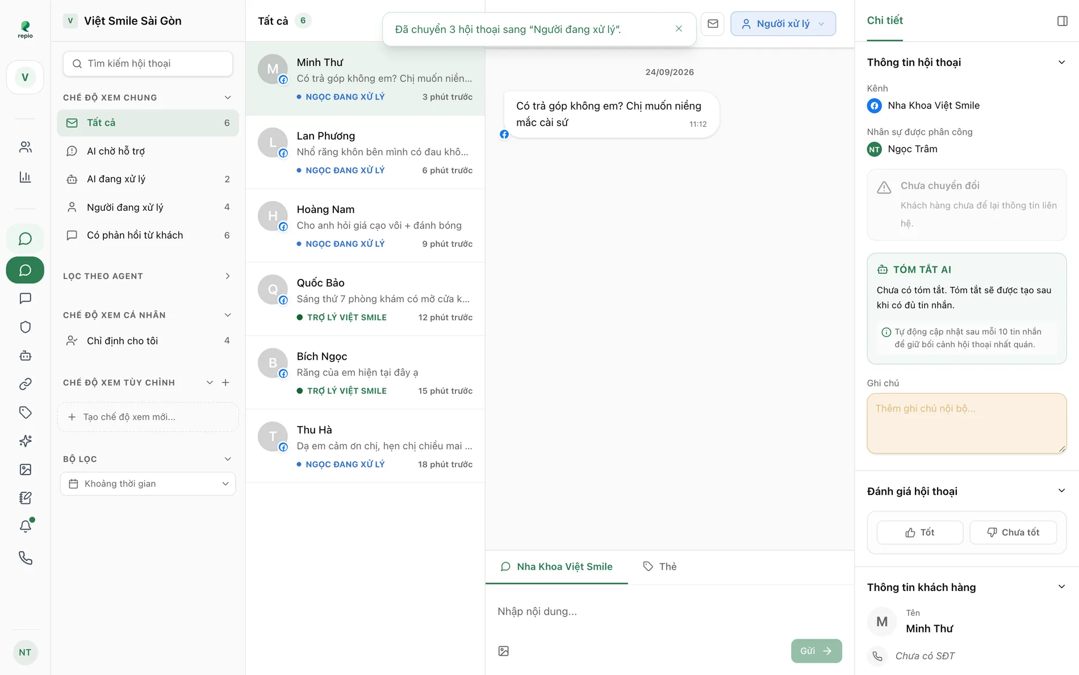Open the phone call icon in sidebar
The height and width of the screenshot is (675, 1079).
click(x=25, y=557)
